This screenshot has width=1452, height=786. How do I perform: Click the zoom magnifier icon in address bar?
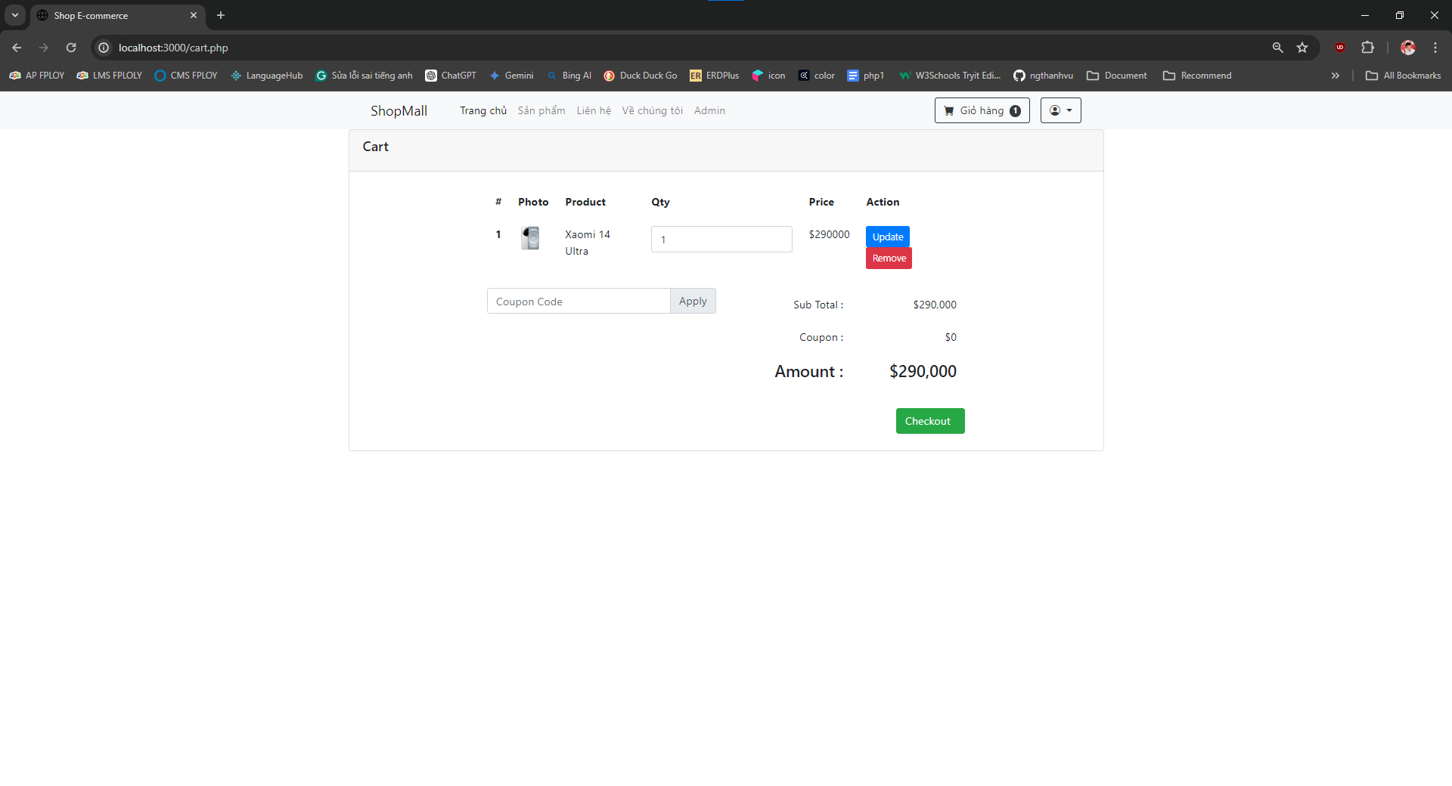click(1277, 48)
